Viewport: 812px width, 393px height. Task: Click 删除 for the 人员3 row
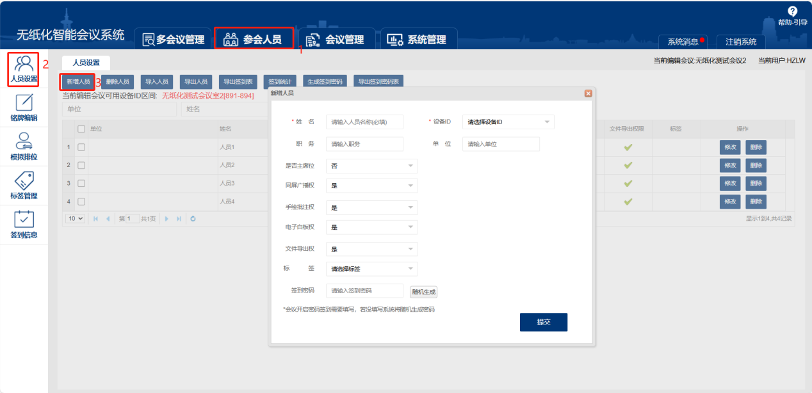[756, 183]
